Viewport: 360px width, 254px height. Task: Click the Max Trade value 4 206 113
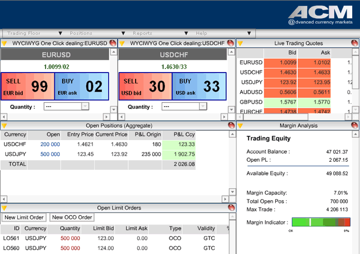pos(337,210)
